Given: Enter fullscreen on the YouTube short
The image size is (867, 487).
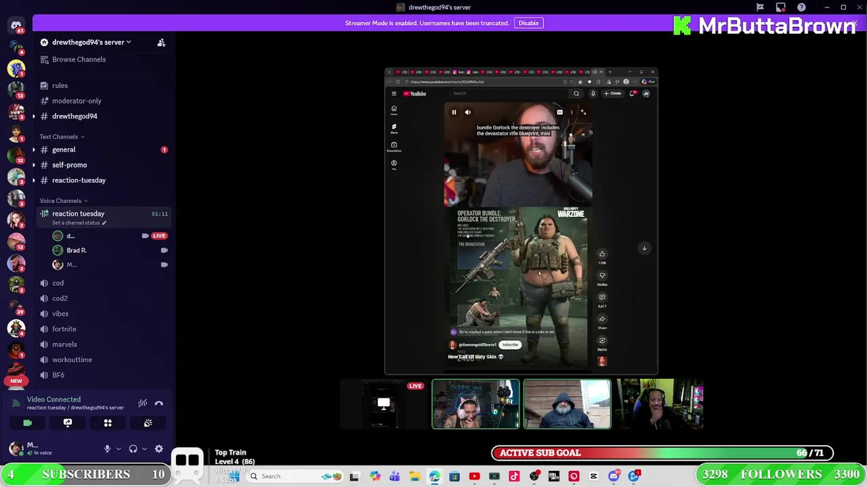Looking at the screenshot, I should pos(583,112).
